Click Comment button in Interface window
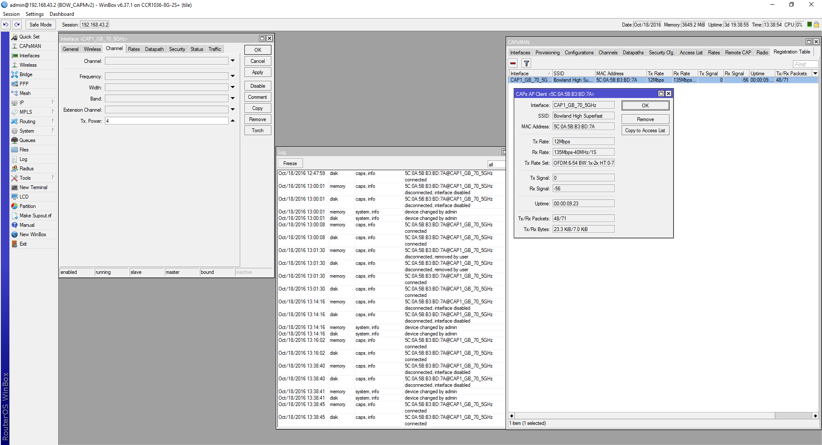 258,97
